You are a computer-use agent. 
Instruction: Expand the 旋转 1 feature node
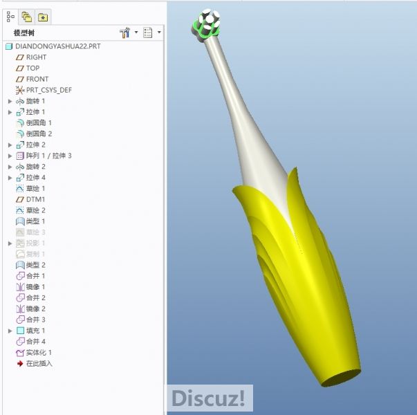pyautogui.click(x=10, y=101)
